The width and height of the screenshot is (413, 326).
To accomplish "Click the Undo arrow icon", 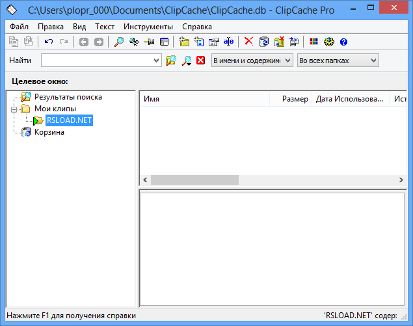I will [49, 42].
